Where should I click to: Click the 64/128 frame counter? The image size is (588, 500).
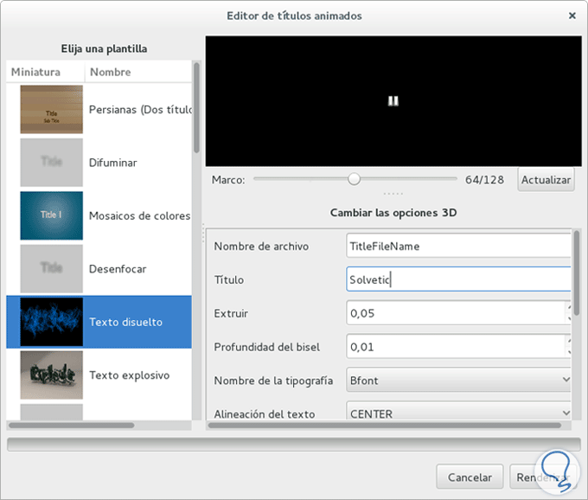pos(484,180)
